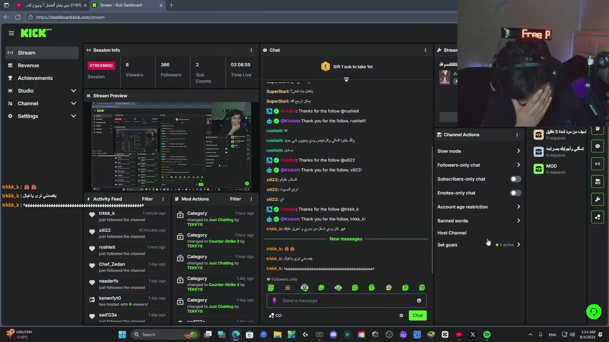Click Host Channel action
This screenshot has width=609, height=342.
452,233
